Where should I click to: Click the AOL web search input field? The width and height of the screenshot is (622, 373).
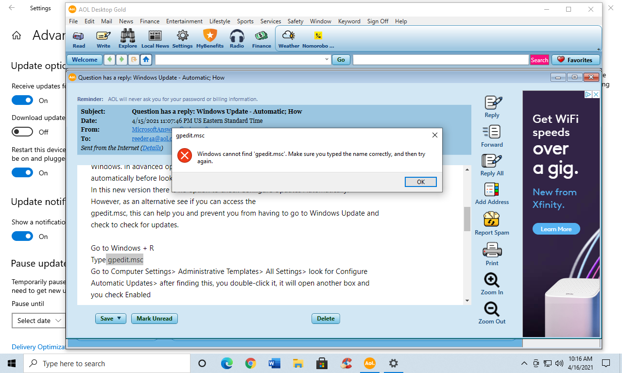point(441,60)
